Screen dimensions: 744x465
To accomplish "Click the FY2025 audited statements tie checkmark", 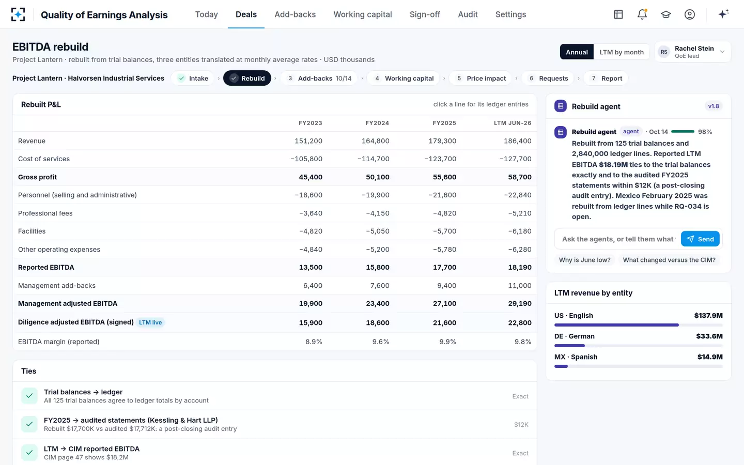I will tap(29, 424).
